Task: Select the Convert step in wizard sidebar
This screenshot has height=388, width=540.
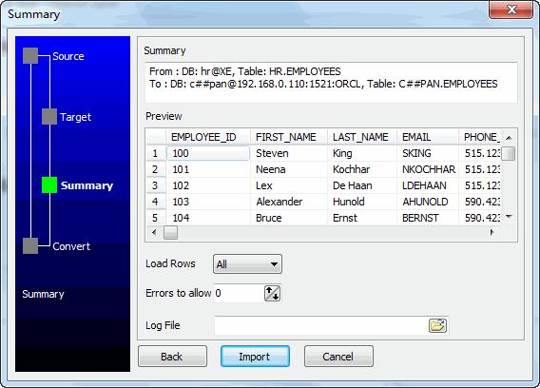Action: pyautogui.click(x=56, y=246)
